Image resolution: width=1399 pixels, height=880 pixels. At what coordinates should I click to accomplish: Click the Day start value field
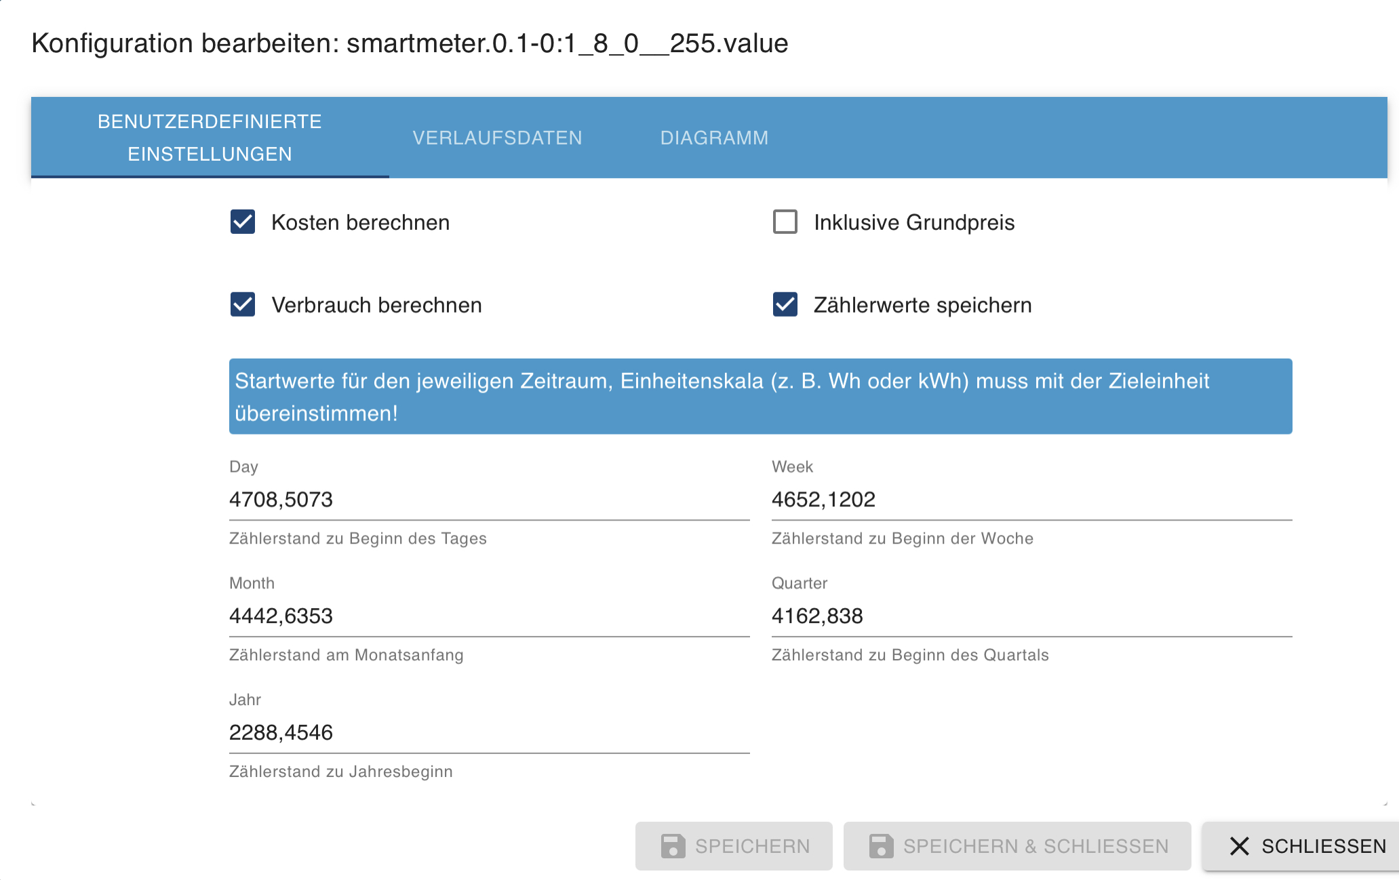pyautogui.click(x=488, y=500)
